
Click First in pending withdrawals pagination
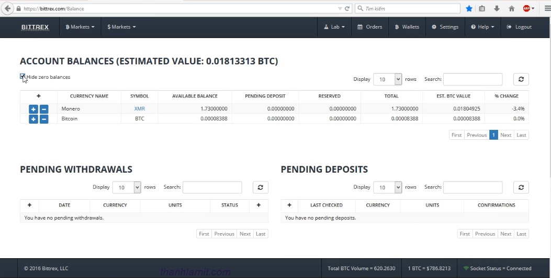204,234
